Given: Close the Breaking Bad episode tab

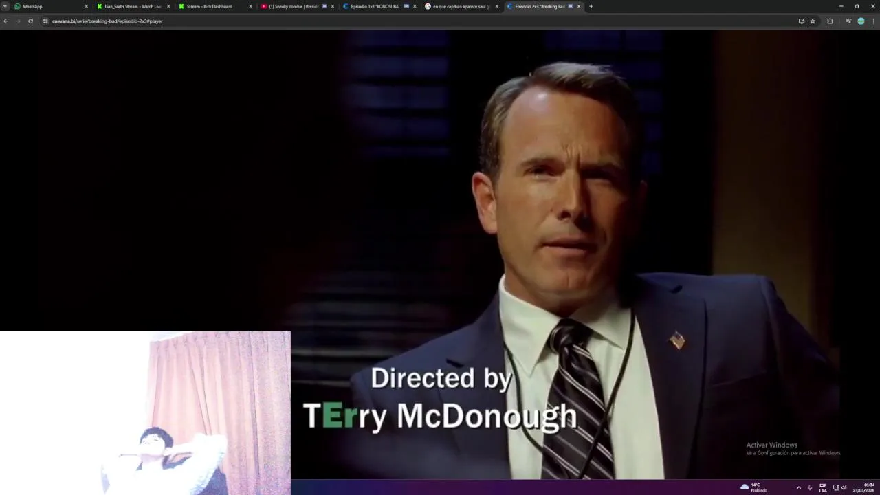Looking at the screenshot, I should pyautogui.click(x=579, y=6).
